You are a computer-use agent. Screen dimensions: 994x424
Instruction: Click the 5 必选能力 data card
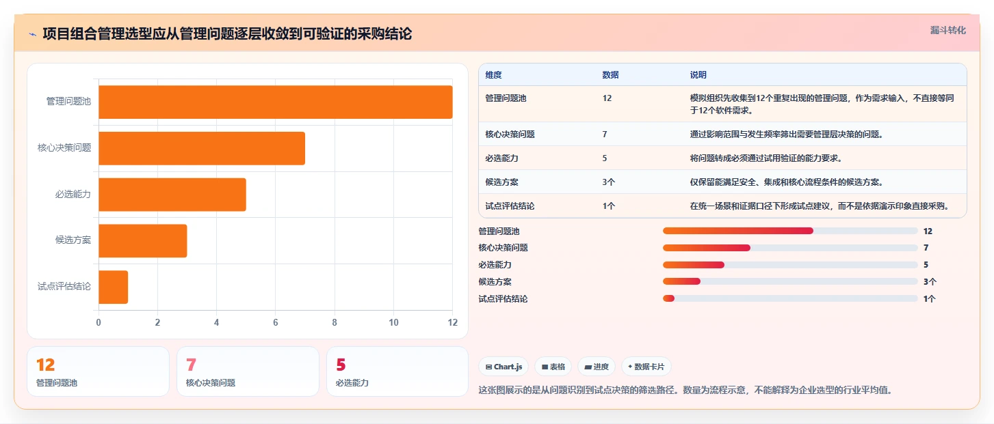pos(397,371)
